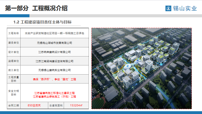
Task: Click the section heading 1.2 工程建设项目责任主体与目标
Action: 42,22
